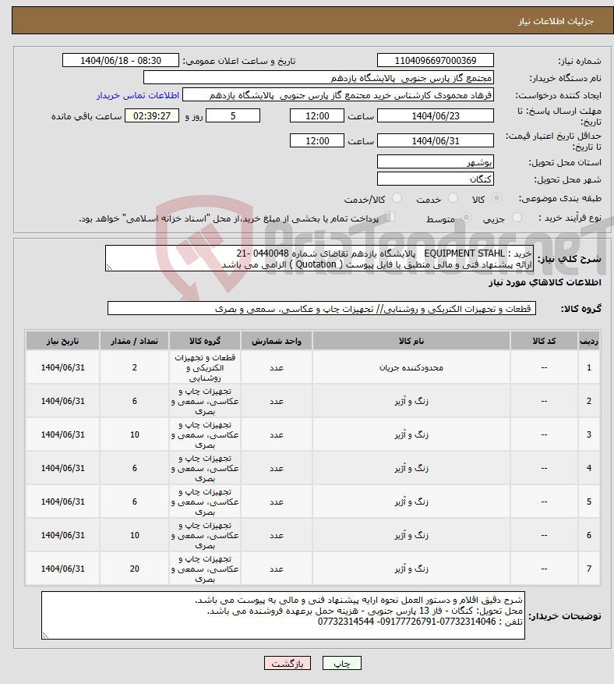This screenshot has height=684, width=614.
Task: Click the need date in row 7
Action: coord(63,569)
